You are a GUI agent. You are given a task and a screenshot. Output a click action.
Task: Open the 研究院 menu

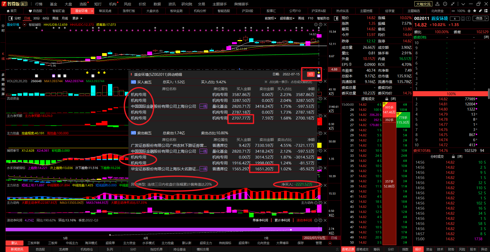click(187, 4)
